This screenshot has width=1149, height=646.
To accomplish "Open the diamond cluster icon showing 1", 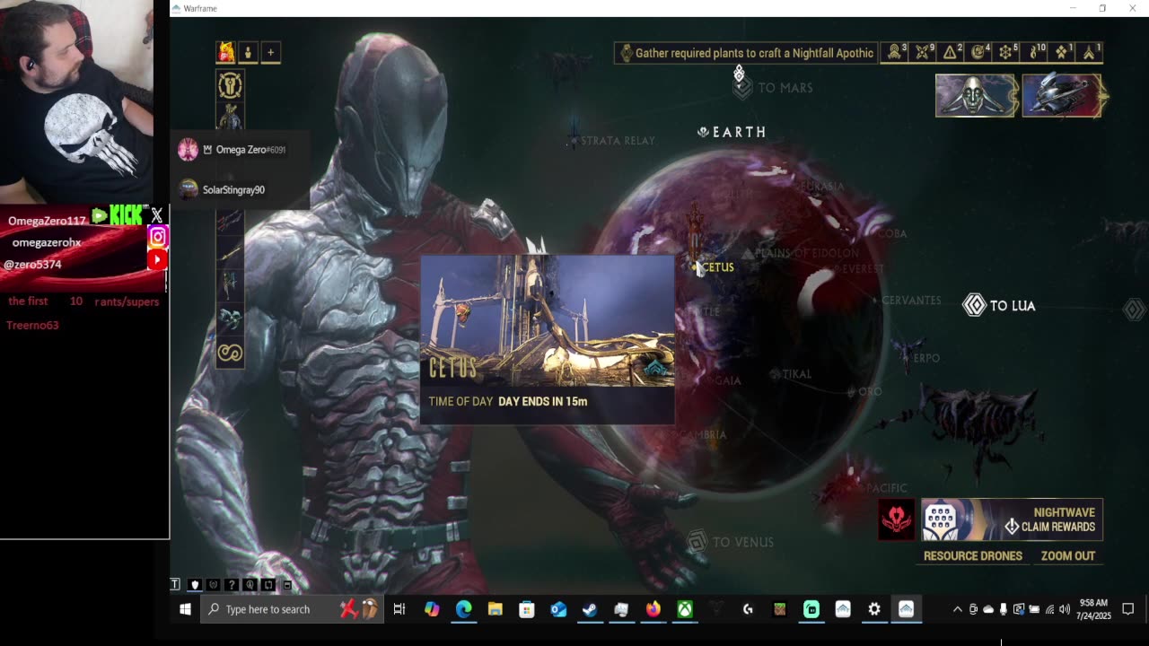I will point(1063,52).
